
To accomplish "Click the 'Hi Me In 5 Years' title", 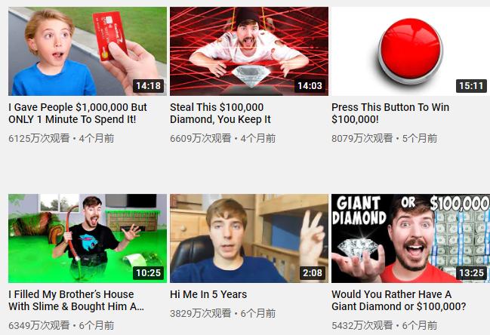I will tap(208, 294).
